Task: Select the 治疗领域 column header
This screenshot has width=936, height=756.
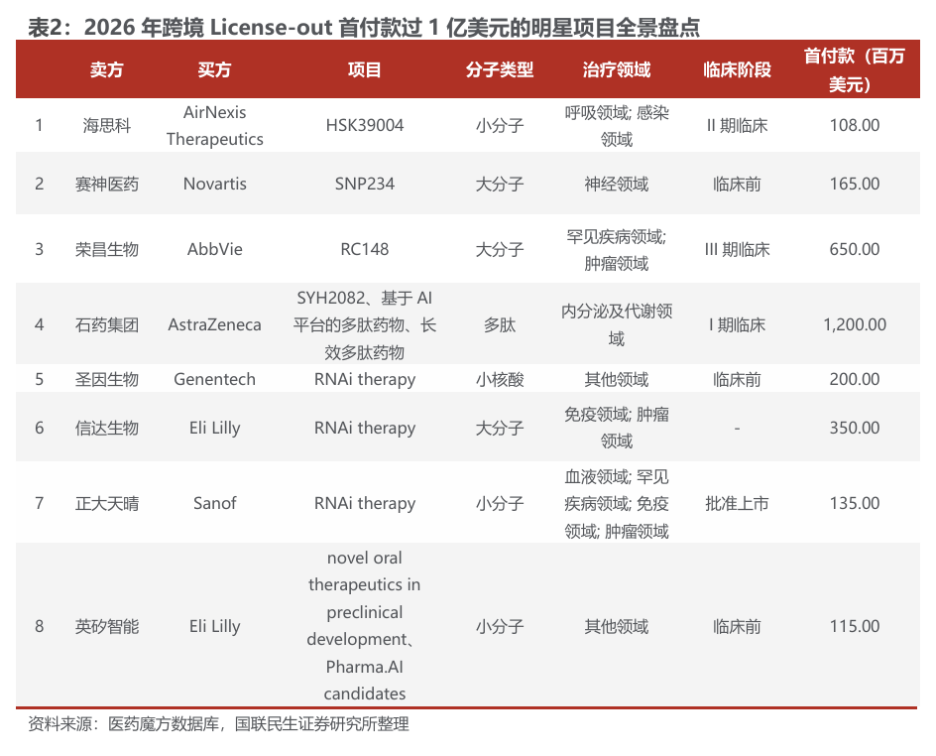Action: (x=616, y=70)
